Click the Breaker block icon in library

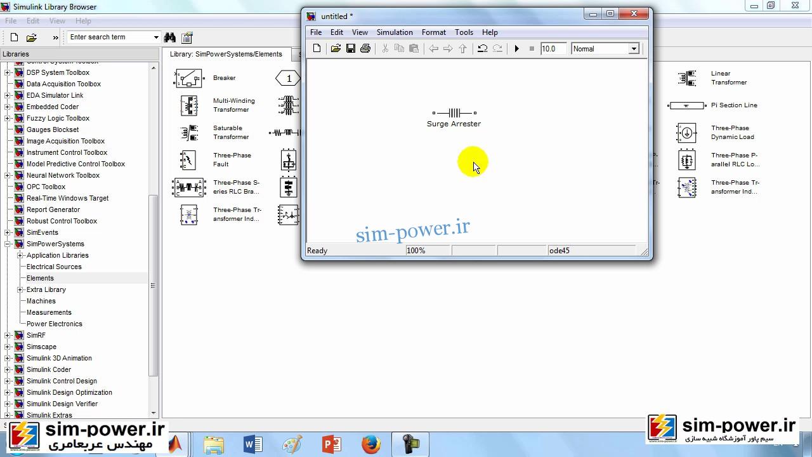click(x=188, y=78)
